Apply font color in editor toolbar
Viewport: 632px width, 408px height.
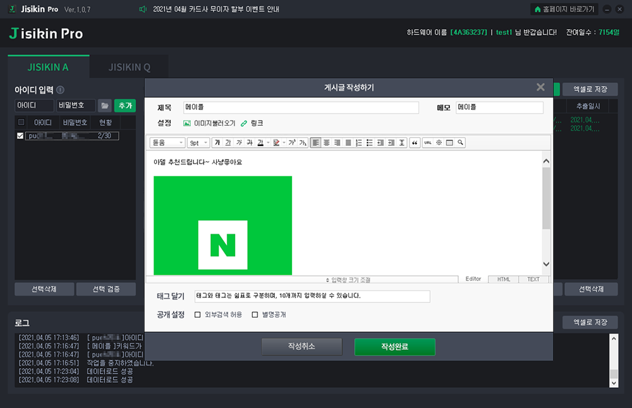(x=260, y=143)
